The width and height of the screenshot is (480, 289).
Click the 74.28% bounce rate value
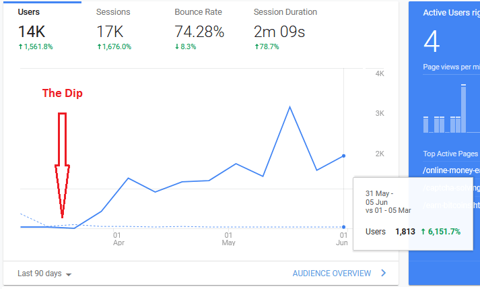coord(199,32)
